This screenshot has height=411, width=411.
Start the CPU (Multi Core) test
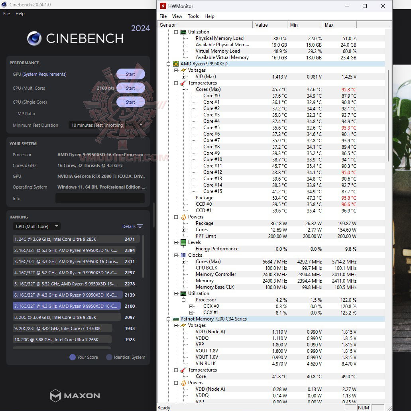(x=130, y=88)
